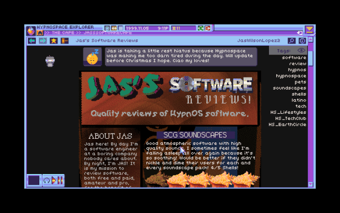The width and height of the screenshot is (340, 213).
Task: Open the 'hypnospace' tag
Action: pos(291,76)
